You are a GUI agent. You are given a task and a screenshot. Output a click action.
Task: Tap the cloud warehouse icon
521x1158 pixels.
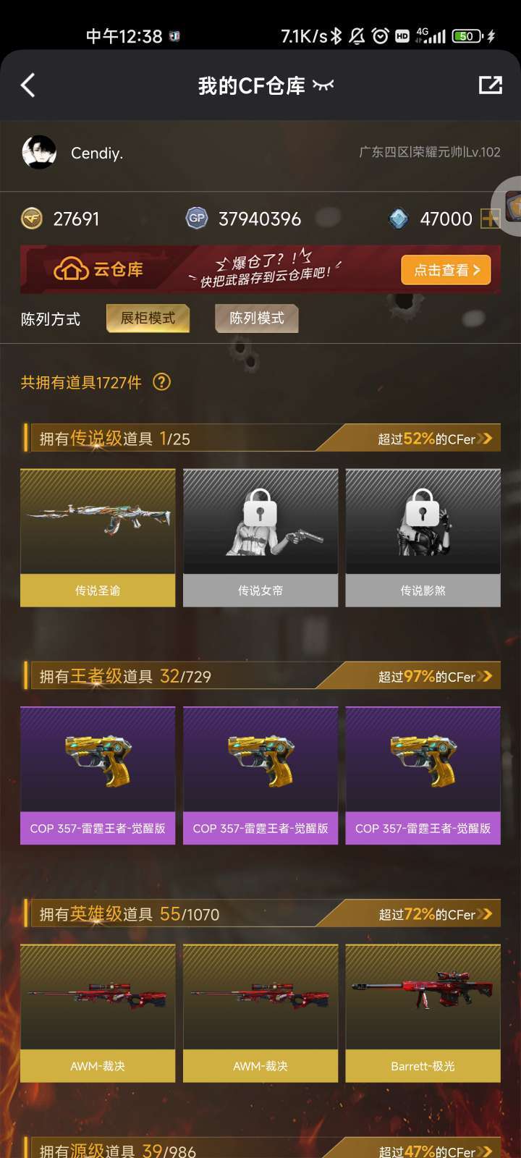(x=71, y=270)
